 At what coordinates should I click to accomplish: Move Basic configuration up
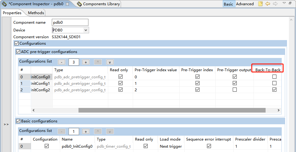click(x=98, y=132)
